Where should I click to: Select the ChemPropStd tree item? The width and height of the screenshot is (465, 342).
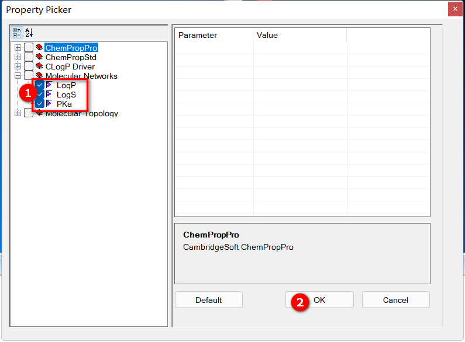[x=71, y=57]
